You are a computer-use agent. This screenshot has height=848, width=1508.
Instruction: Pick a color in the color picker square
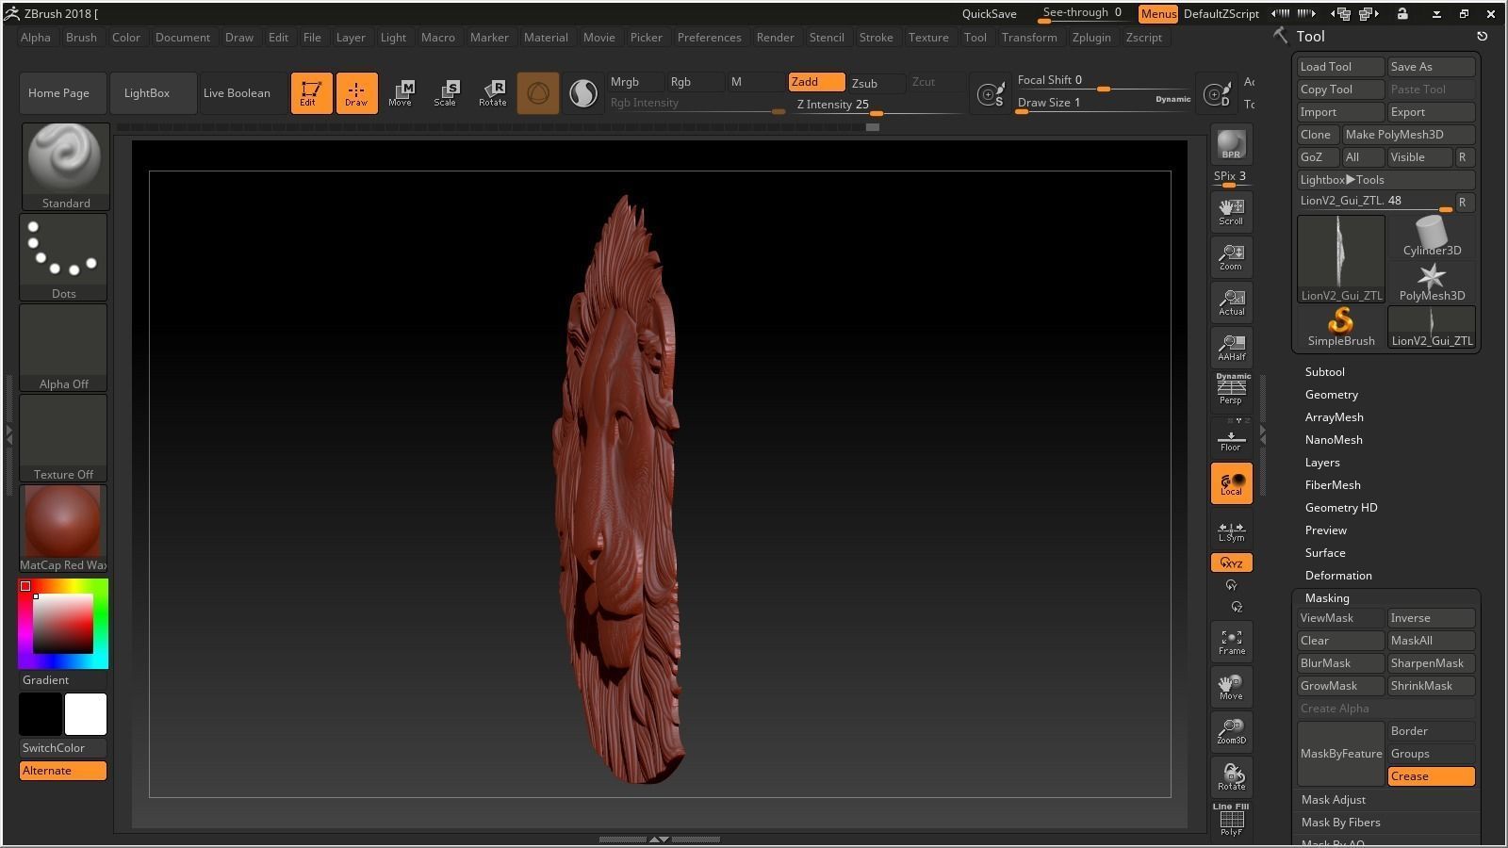click(x=62, y=623)
